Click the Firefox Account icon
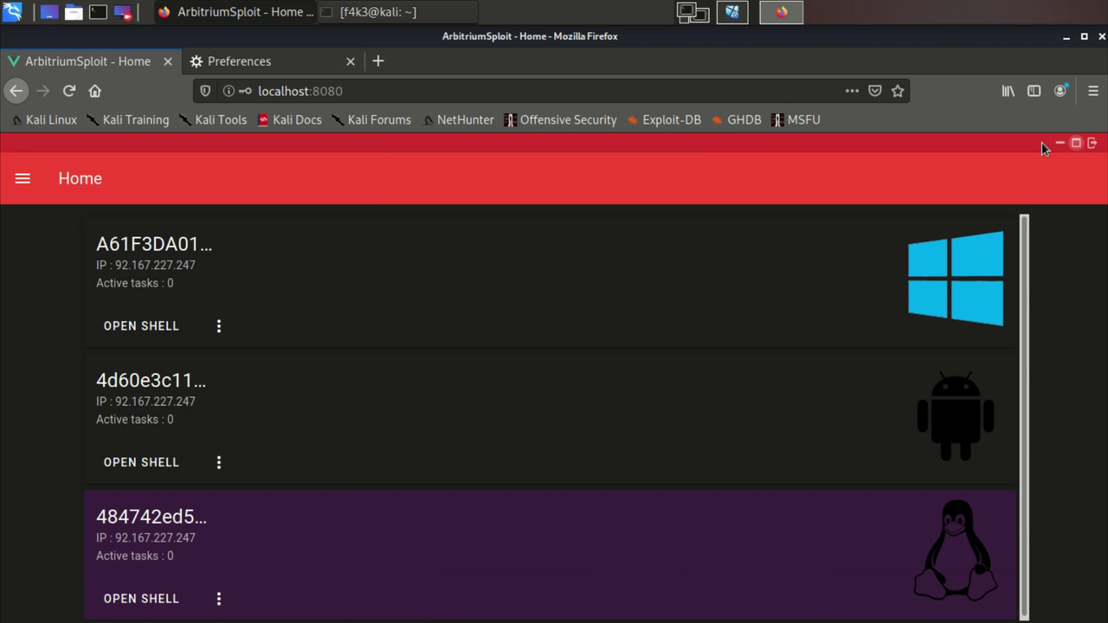The height and width of the screenshot is (623, 1108). pos(1060,91)
